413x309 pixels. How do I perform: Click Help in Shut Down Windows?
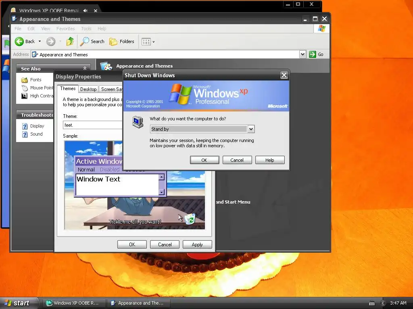(270, 160)
